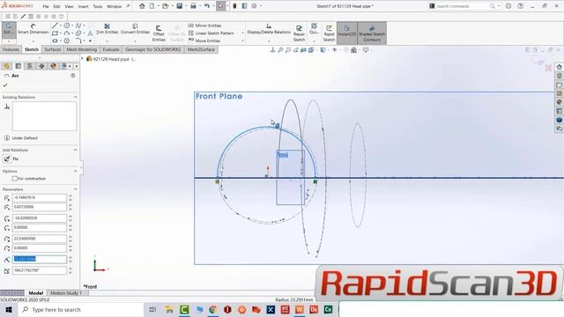The width and height of the screenshot is (564, 317).
Task: Click the Offset Entities tool
Action: (x=159, y=33)
